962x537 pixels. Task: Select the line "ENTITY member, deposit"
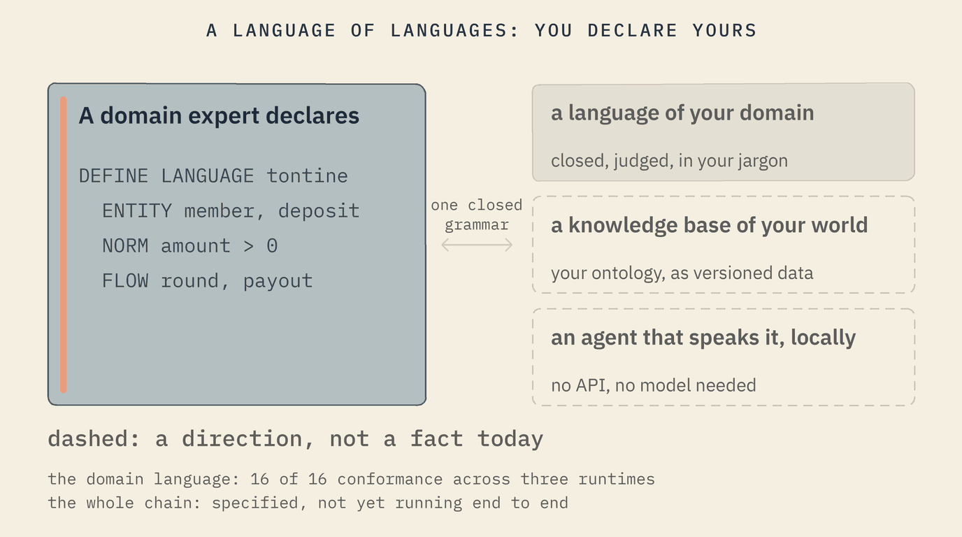pyautogui.click(x=231, y=210)
